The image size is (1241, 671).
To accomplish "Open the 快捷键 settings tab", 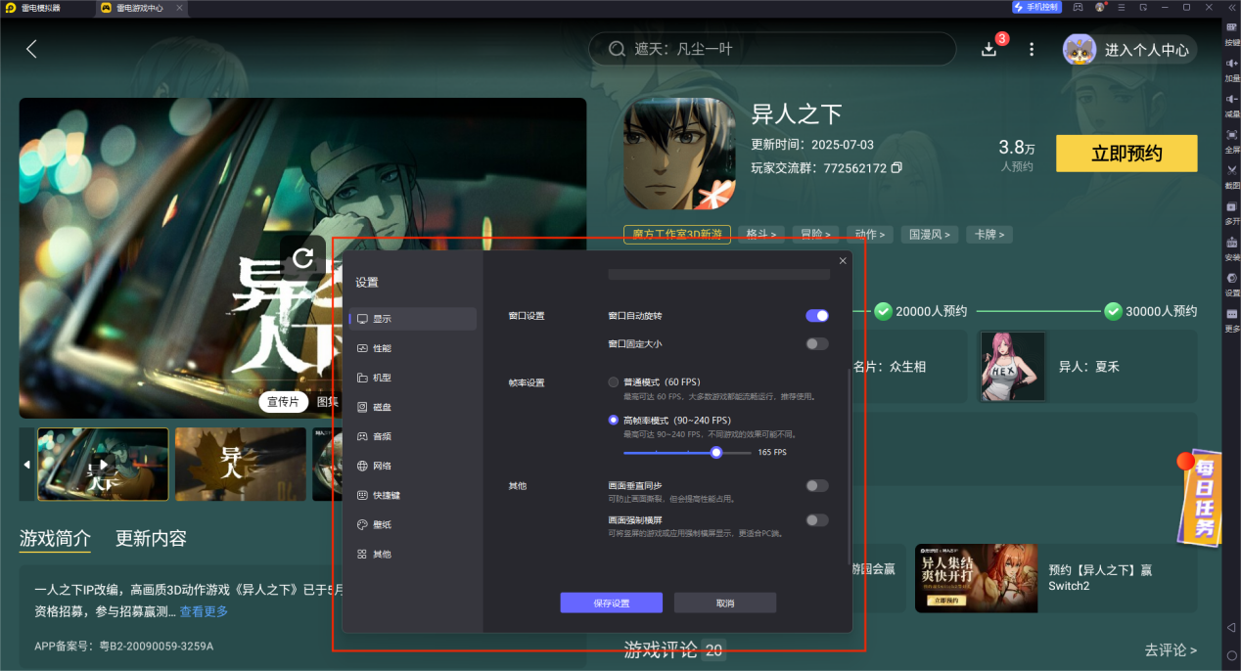I will click(x=412, y=495).
